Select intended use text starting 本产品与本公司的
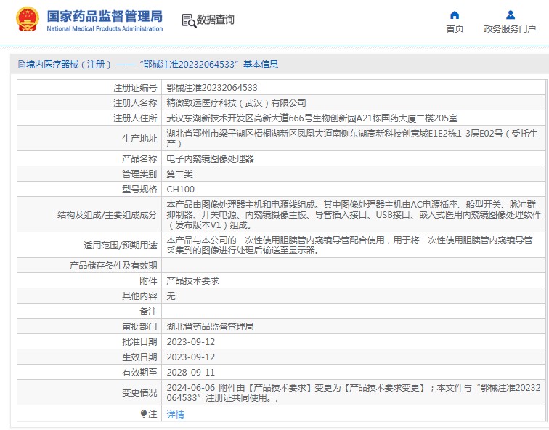 click(x=350, y=245)
